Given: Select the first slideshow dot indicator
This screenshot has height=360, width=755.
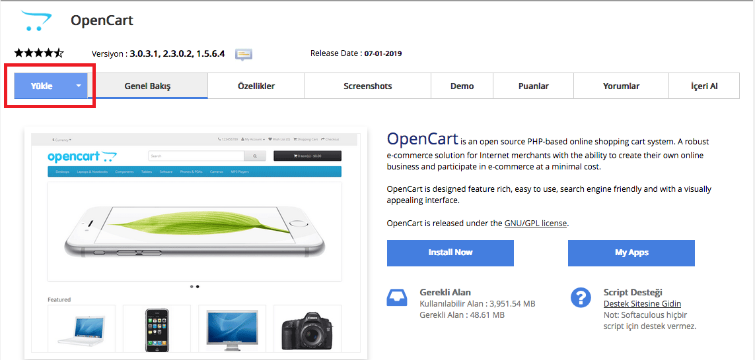Looking at the screenshot, I should [192, 286].
